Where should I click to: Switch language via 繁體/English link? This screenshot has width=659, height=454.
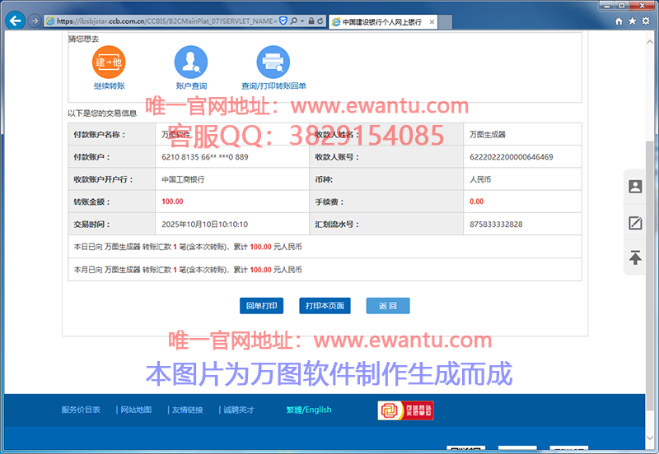click(309, 410)
